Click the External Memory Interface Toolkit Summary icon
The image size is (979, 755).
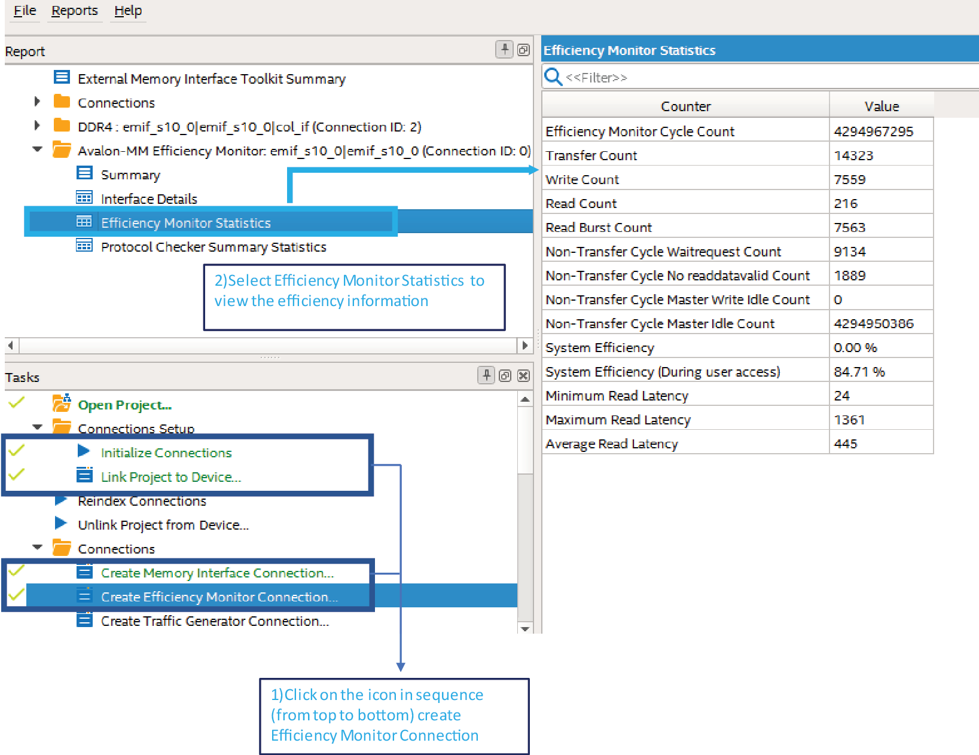(x=62, y=77)
